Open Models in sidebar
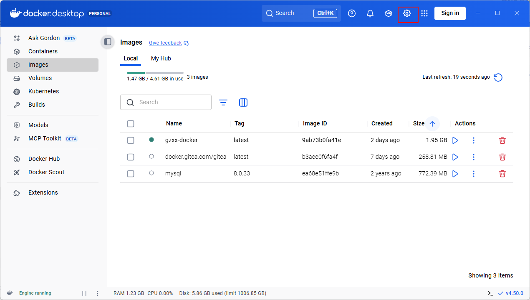This screenshot has height=300, width=530. (x=53, y=125)
